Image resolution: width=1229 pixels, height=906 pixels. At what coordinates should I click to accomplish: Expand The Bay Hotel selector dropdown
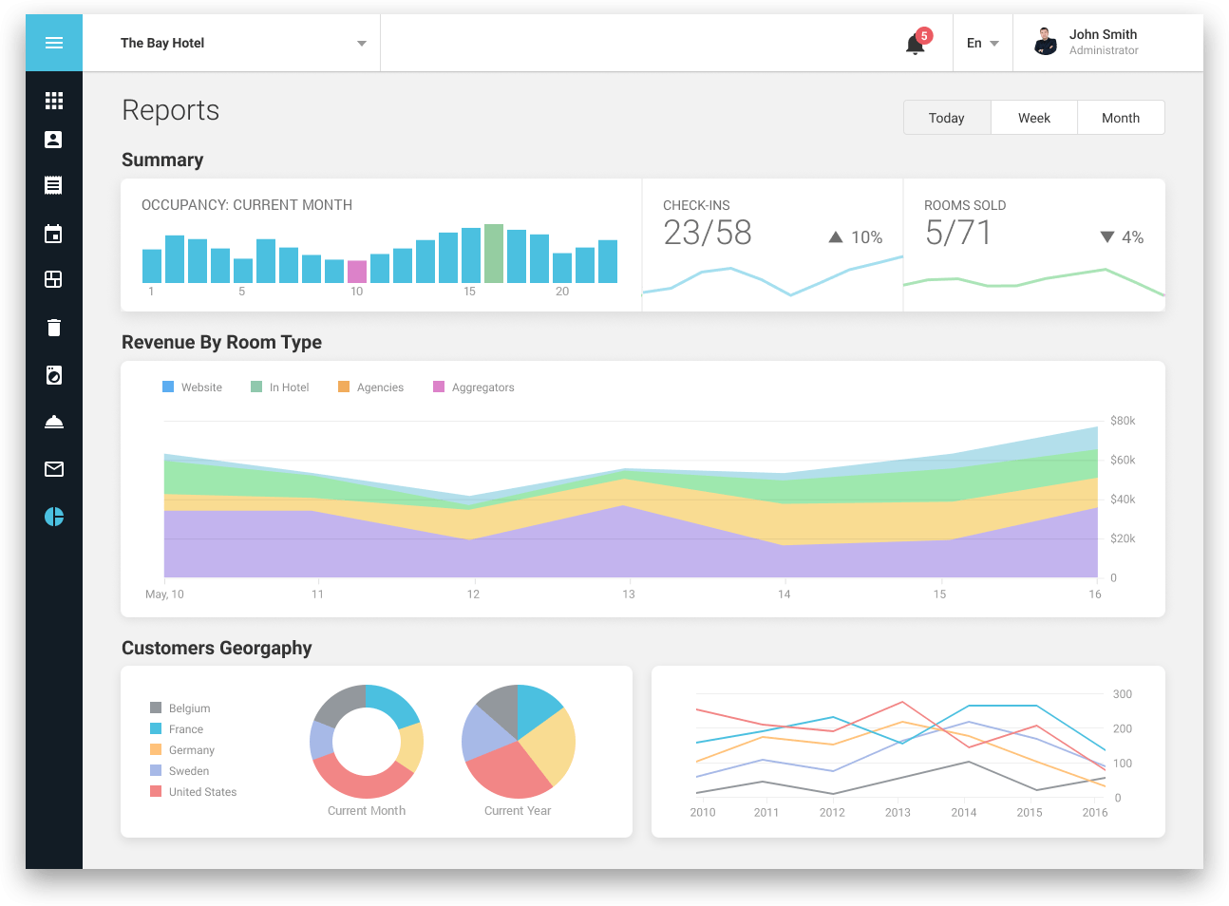pos(360,43)
